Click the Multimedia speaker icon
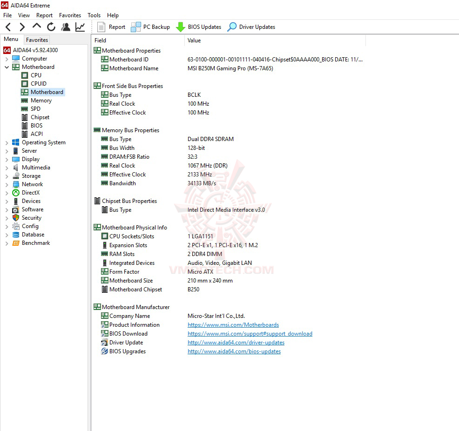459x431 pixels. coord(16,168)
